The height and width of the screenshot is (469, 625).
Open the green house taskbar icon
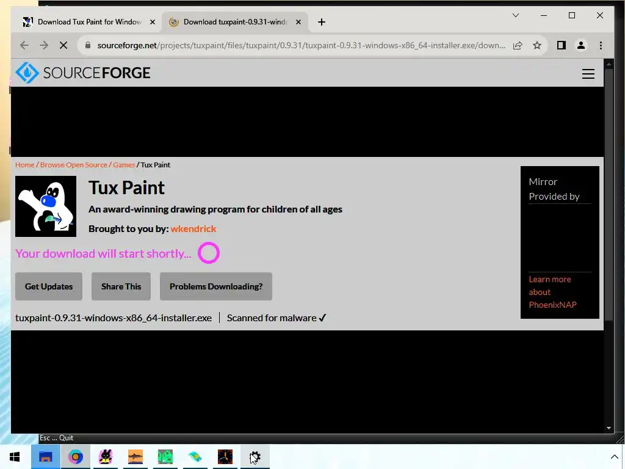pyautogui.click(x=165, y=457)
